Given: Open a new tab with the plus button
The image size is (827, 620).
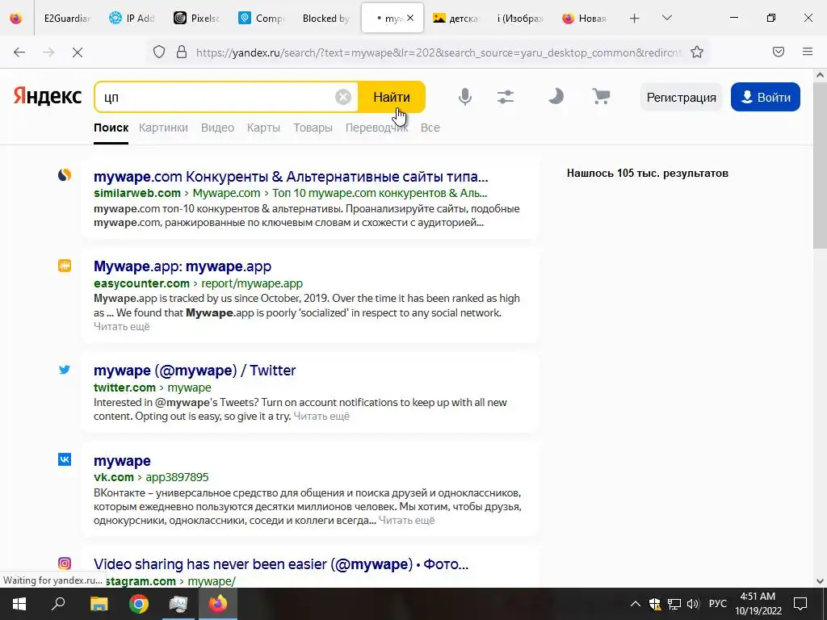Looking at the screenshot, I should pos(635,19).
